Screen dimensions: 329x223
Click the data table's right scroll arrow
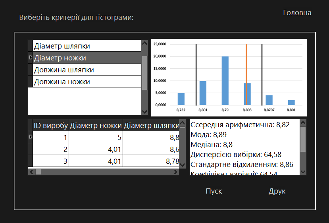tap(176, 172)
